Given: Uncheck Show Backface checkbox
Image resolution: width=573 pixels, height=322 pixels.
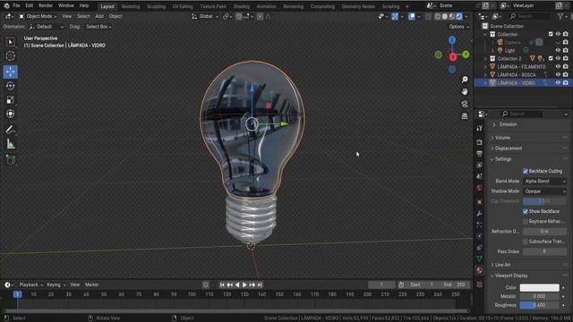Looking at the screenshot, I should pyautogui.click(x=526, y=211).
